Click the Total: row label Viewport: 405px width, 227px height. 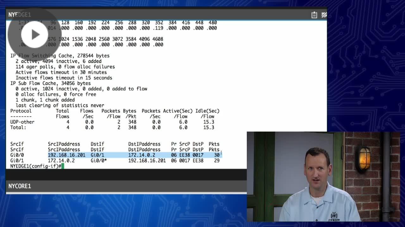point(18,127)
